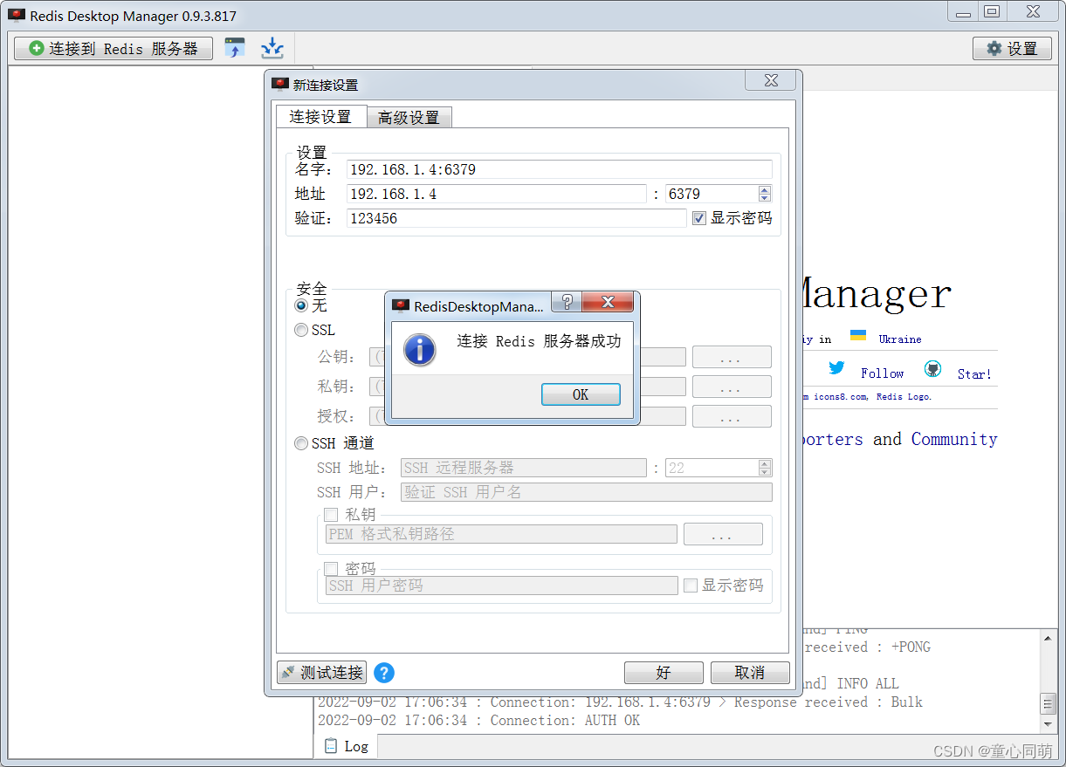Toggle SSH 显示密码 checkbox
The width and height of the screenshot is (1066, 767).
pos(691,586)
